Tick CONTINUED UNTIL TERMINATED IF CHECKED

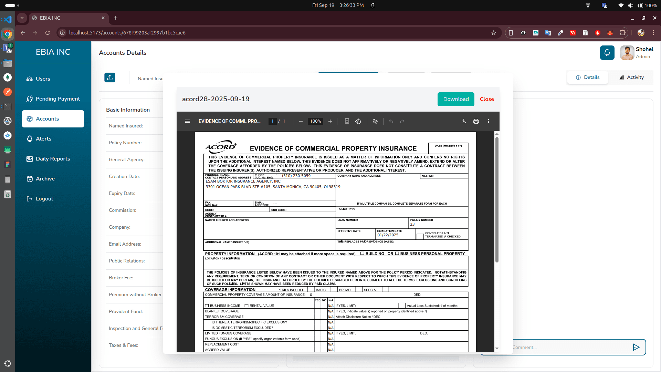tap(419, 236)
